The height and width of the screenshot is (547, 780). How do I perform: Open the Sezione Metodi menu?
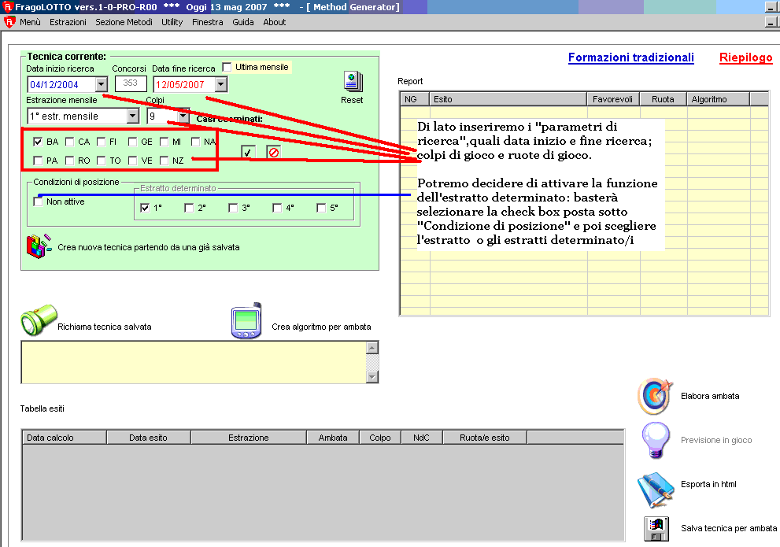[x=125, y=22]
